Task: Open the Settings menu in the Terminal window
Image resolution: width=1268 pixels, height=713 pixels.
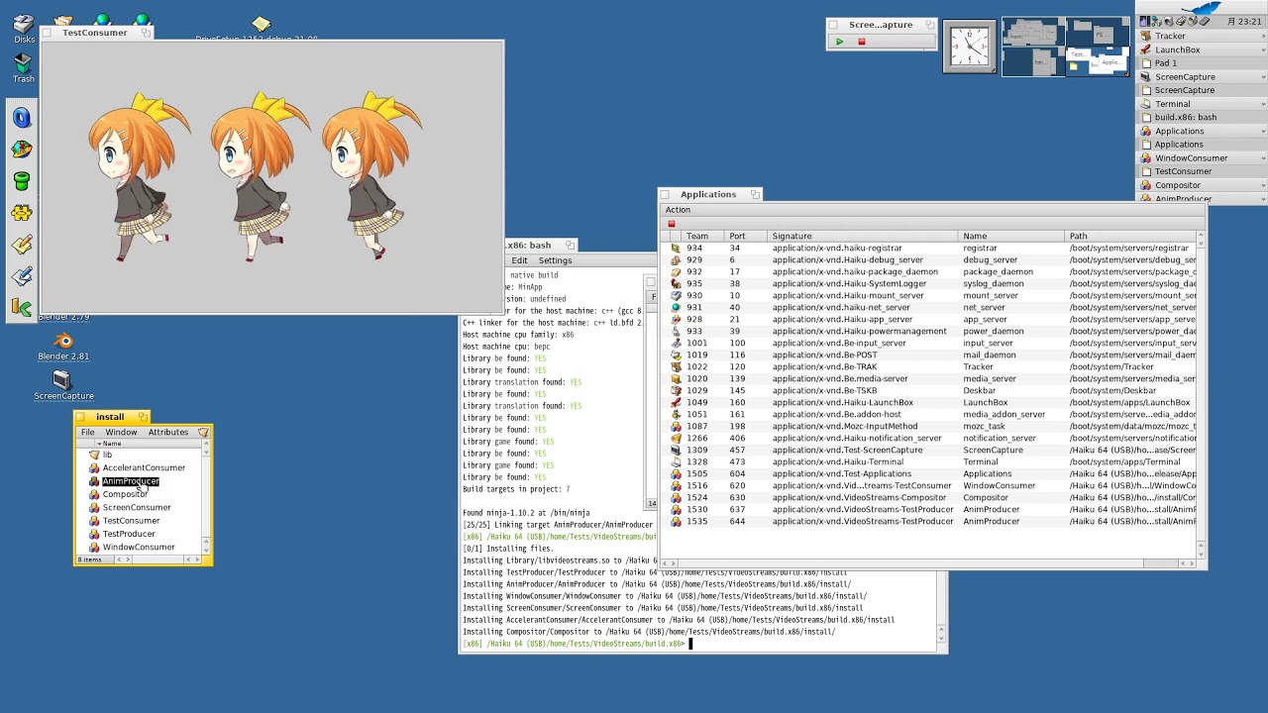Action: 555,260
